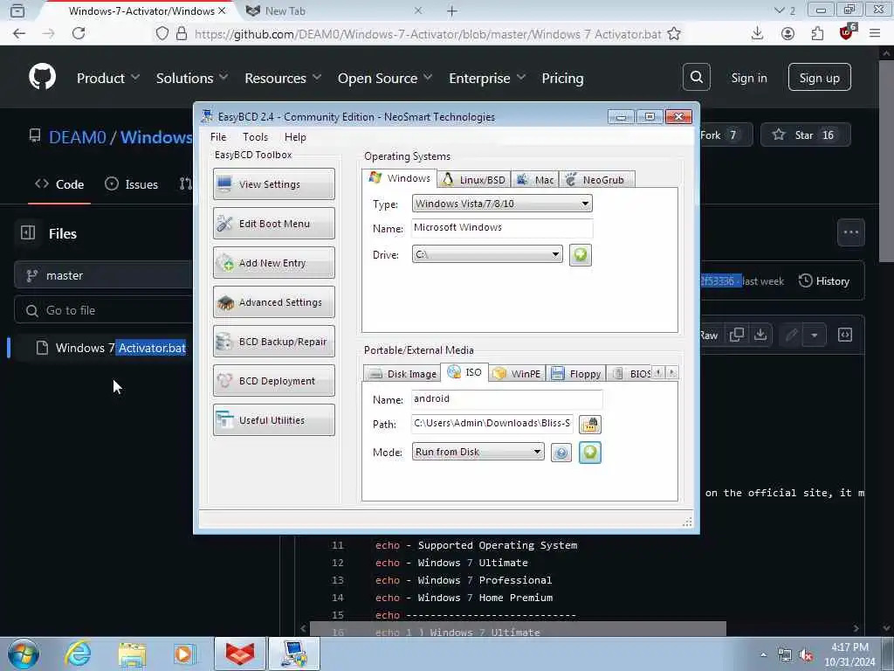Click the browse icon next to Path

tap(590, 424)
